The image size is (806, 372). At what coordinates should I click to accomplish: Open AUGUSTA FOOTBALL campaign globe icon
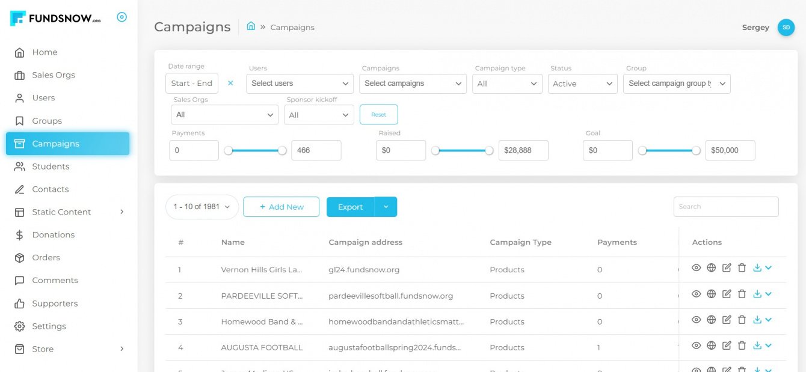[711, 346]
